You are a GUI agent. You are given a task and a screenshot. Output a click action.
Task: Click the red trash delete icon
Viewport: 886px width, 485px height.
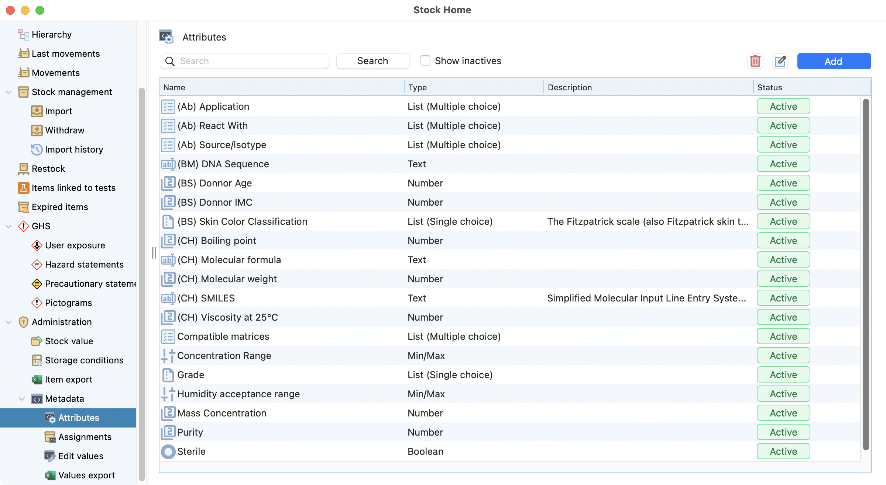[x=755, y=61]
